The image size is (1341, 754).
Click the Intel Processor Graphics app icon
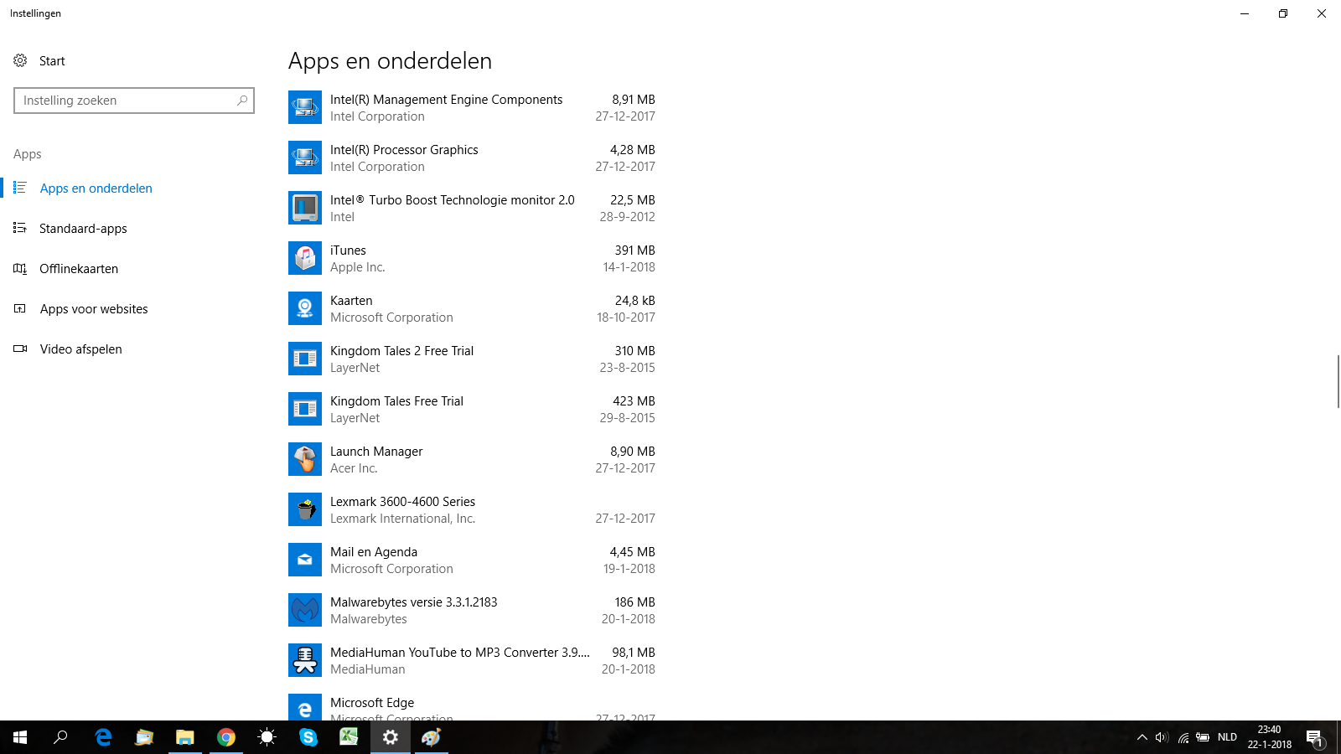point(305,158)
